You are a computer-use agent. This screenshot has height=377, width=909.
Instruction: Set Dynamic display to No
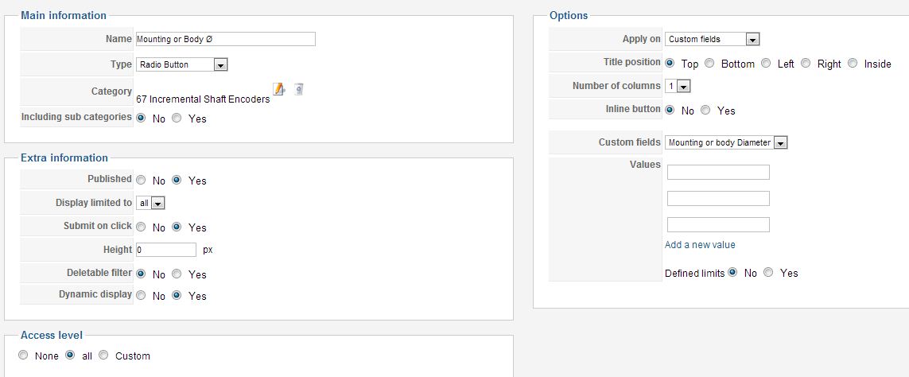141,295
